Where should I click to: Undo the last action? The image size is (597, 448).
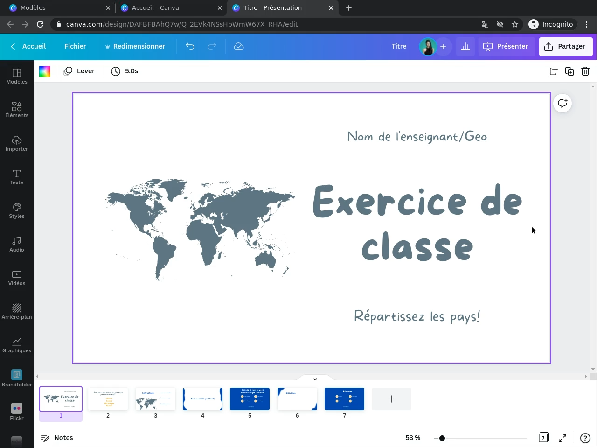click(x=190, y=46)
